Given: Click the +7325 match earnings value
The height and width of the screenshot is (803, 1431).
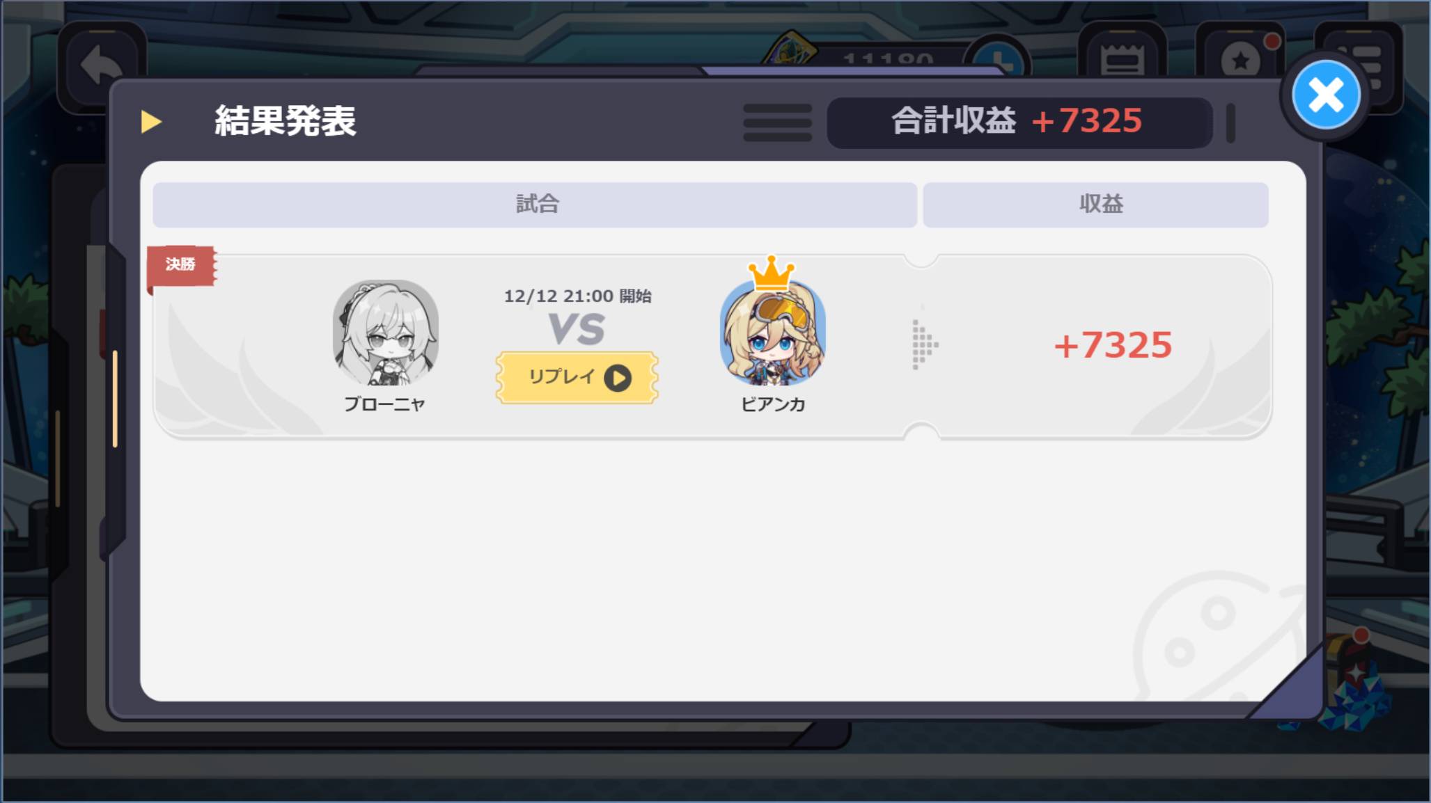Looking at the screenshot, I should 1113,345.
